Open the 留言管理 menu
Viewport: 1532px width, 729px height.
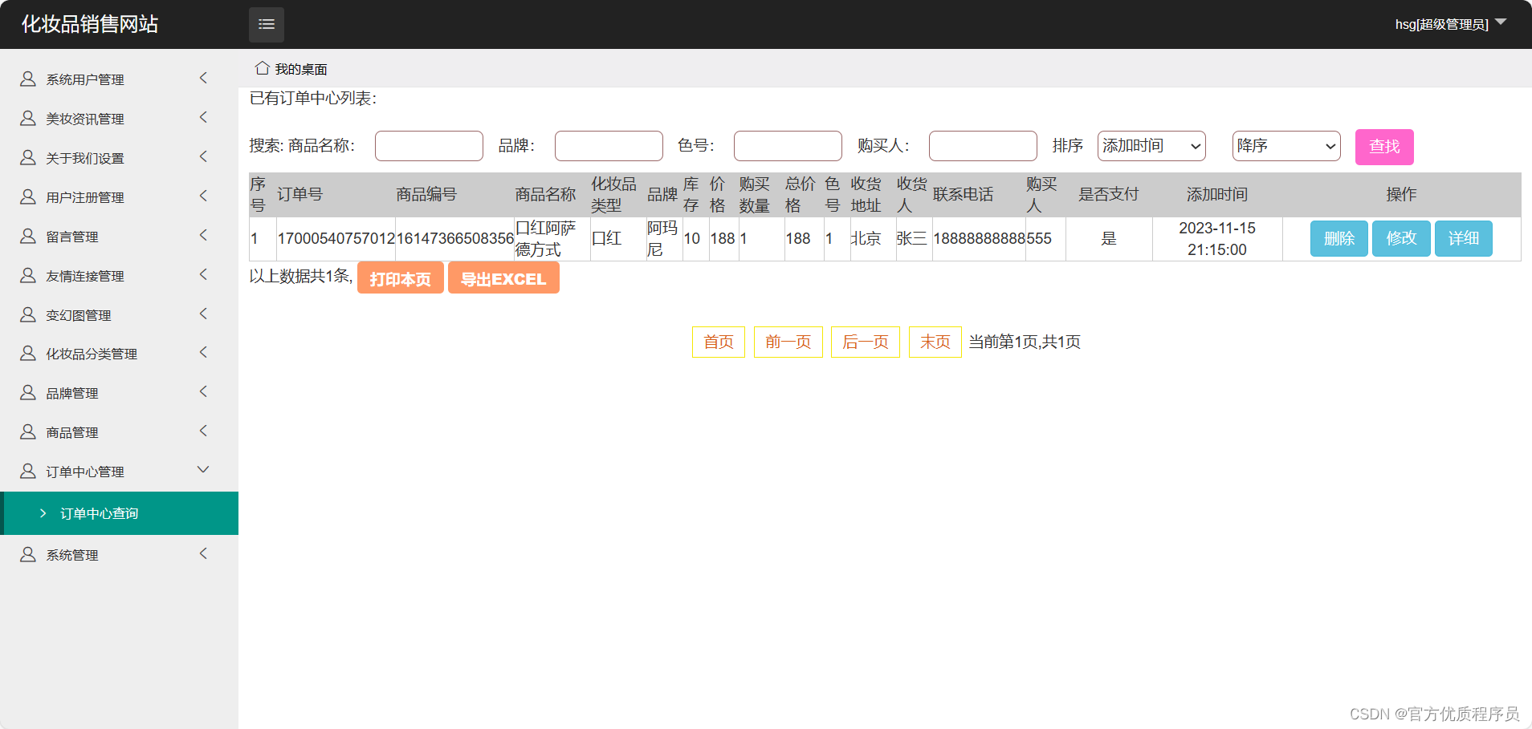(x=119, y=236)
